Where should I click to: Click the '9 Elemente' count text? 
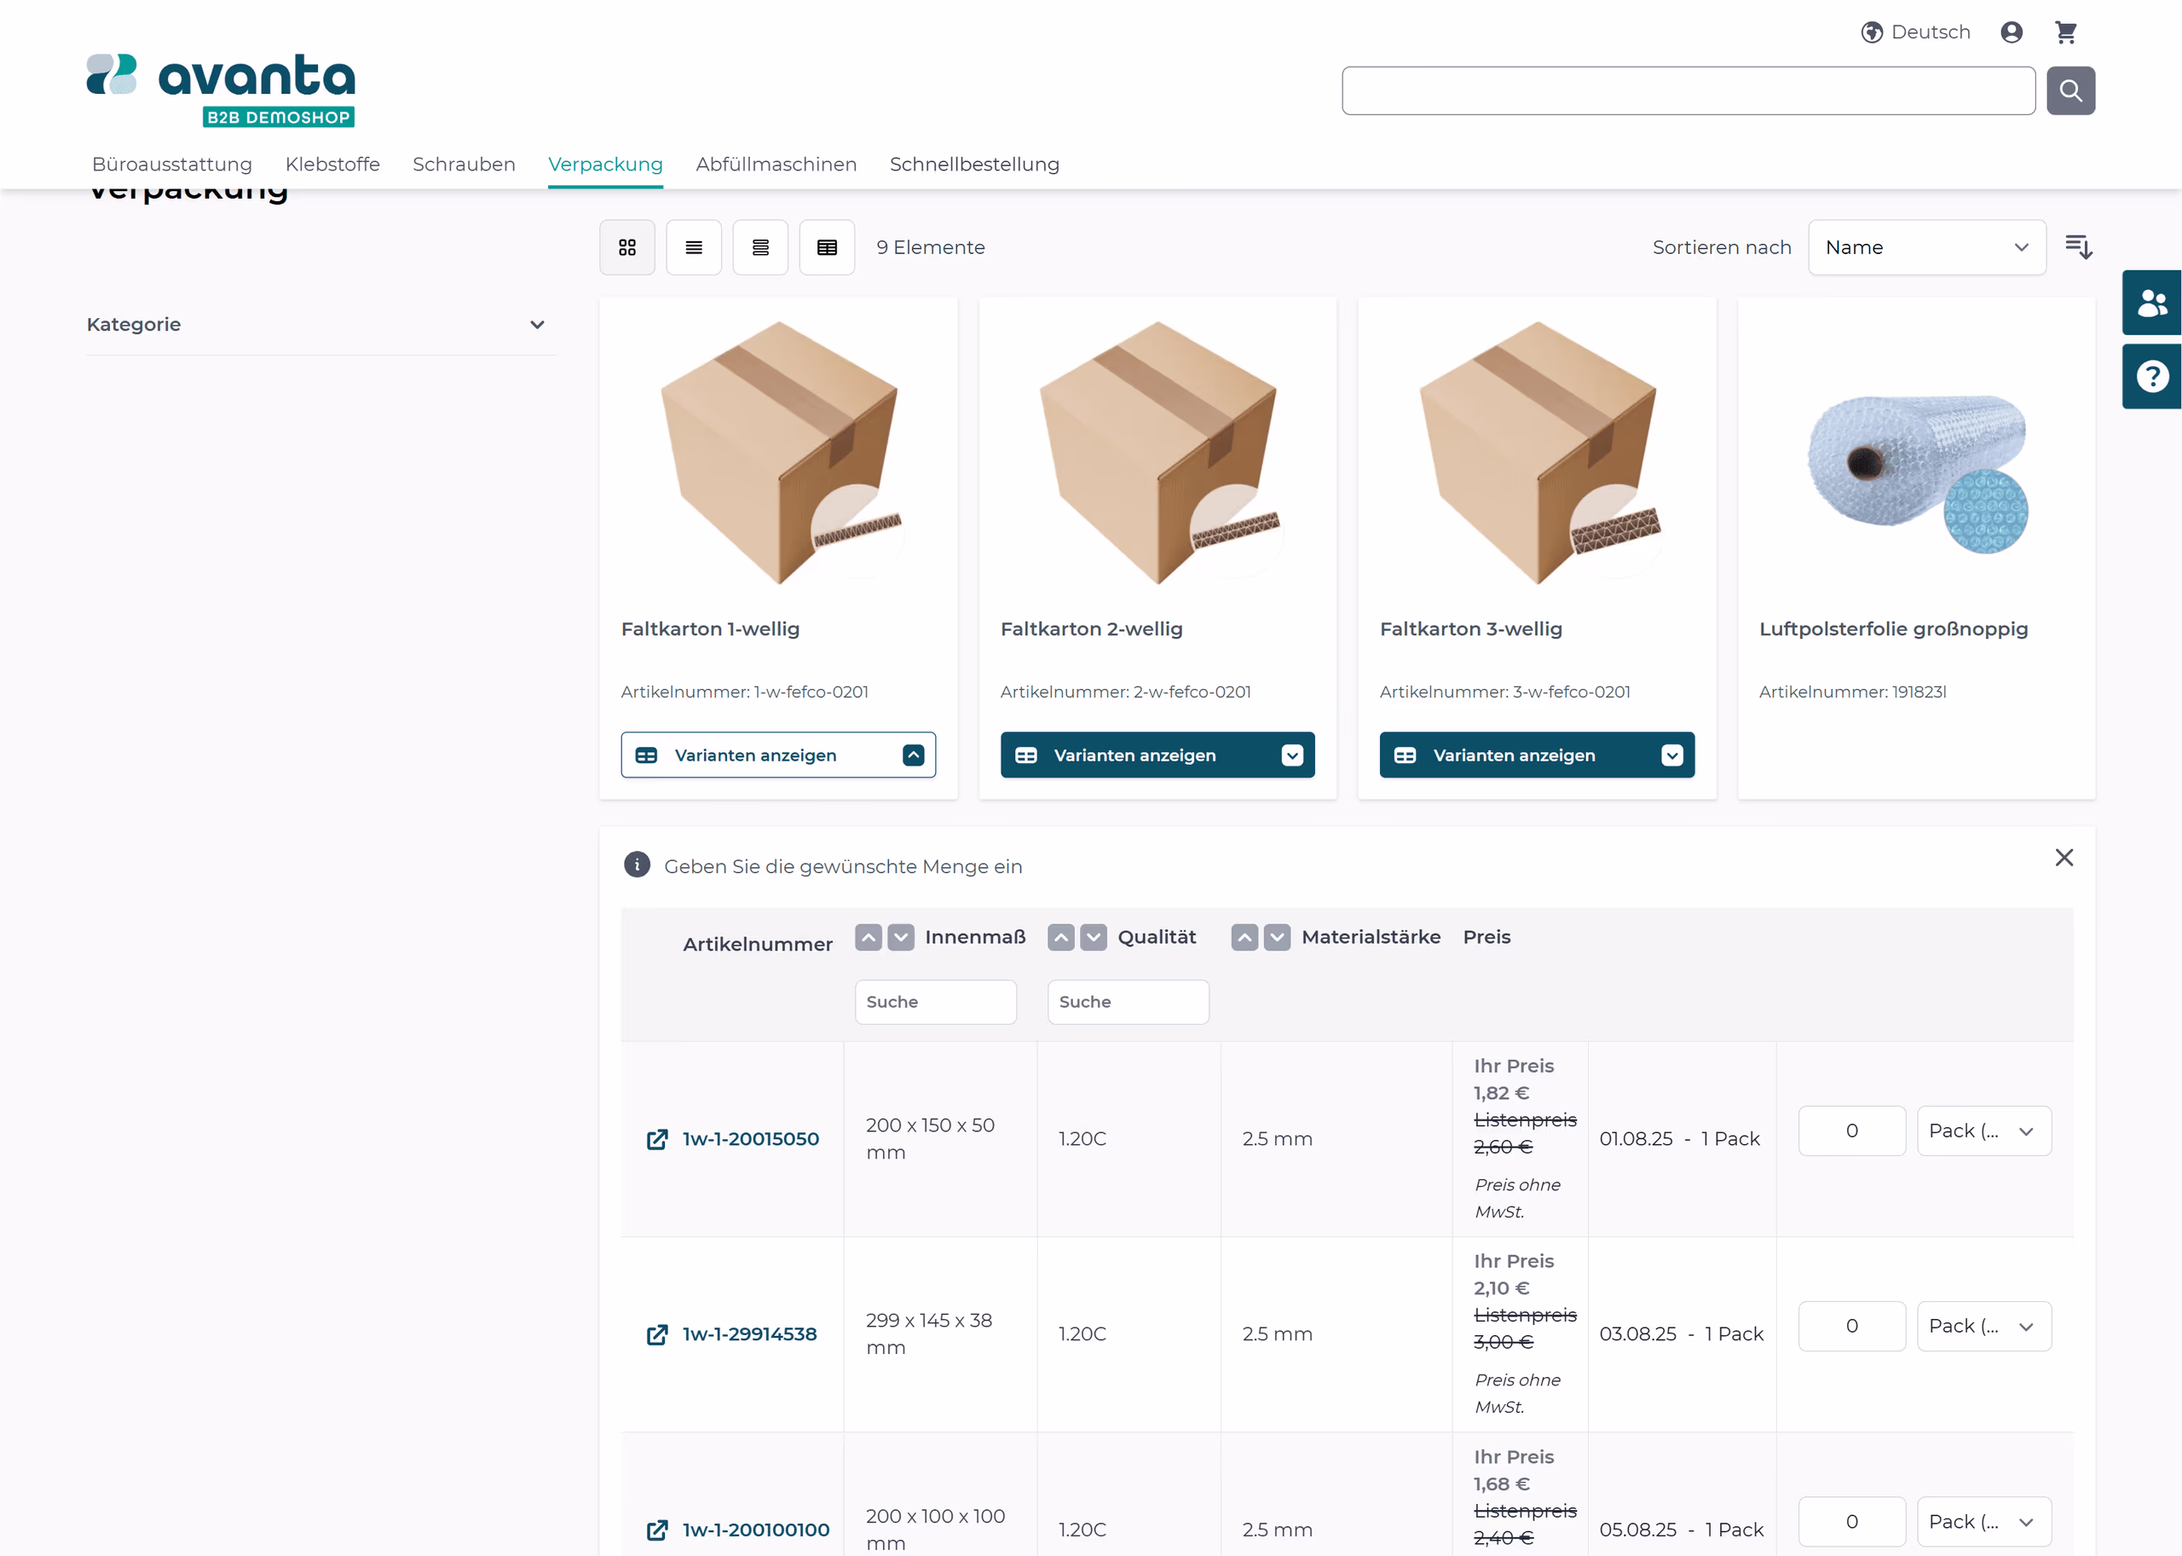pyautogui.click(x=930, y=247)
